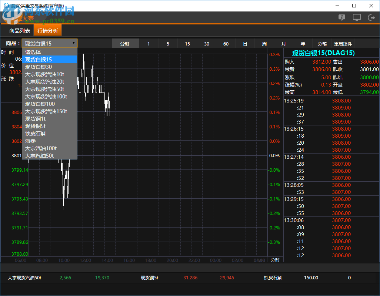Switch chart to 15-minute period
The width and height of the screenshot is (380, 296).
click(x=187, y=44)
